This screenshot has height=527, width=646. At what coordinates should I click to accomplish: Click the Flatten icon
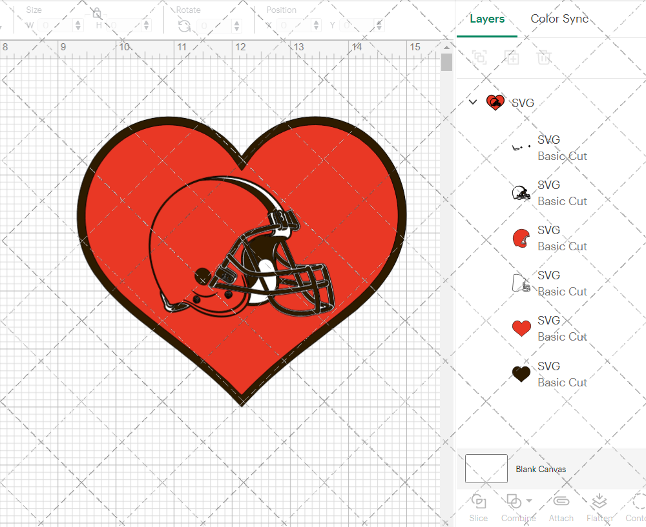599,501
